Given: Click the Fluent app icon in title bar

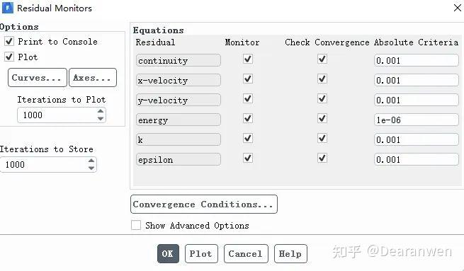Looking at the screenshot, I should [x=7, y=8].
